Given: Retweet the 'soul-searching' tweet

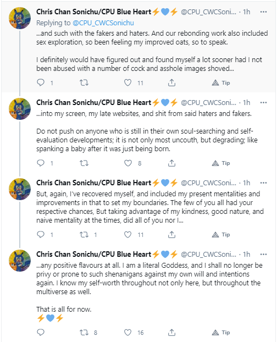Looking at the screenshot, I should click(x=84, y=163).
